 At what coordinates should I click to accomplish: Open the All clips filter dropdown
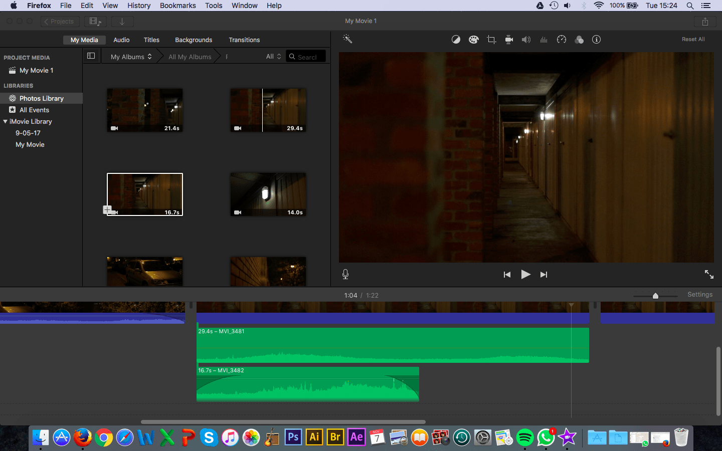point(273,57)
